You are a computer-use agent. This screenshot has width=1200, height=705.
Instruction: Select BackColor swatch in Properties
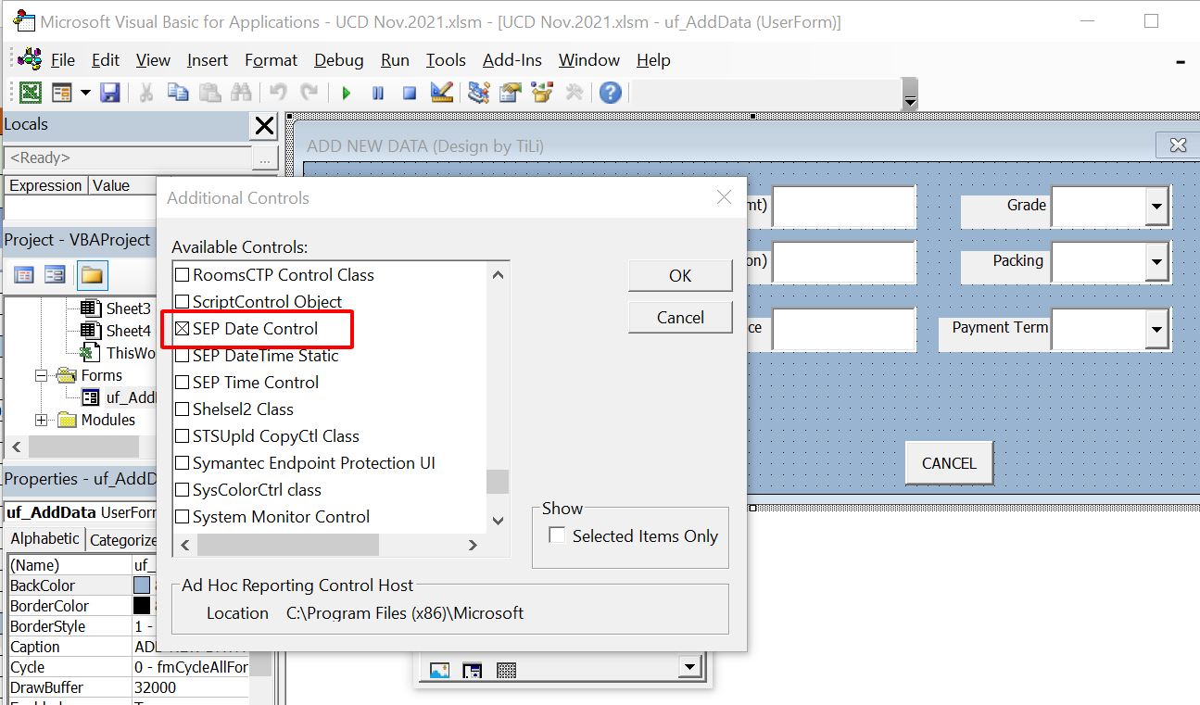142,585
